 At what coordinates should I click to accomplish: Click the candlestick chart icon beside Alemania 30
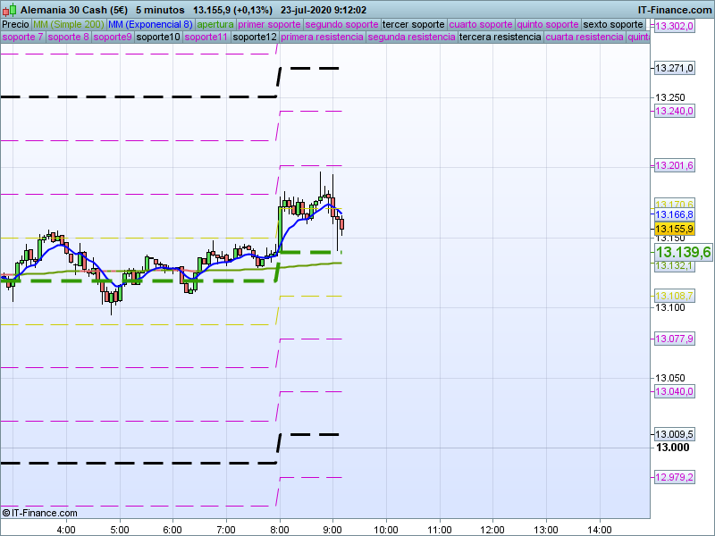pos(10,10)
